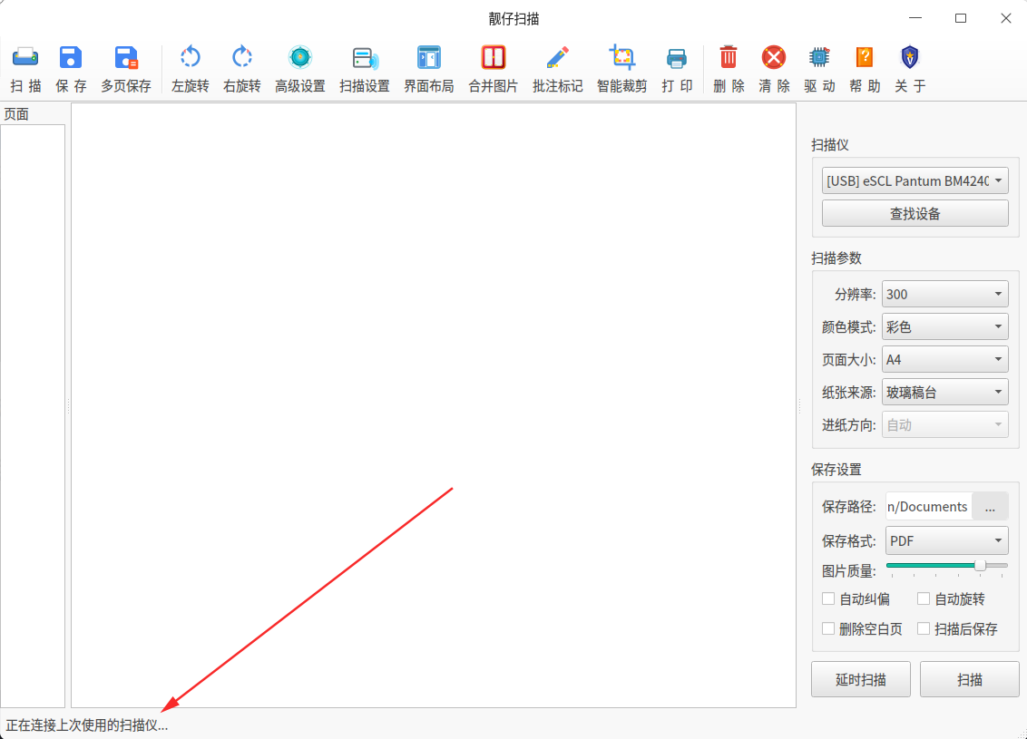Viewport: 1027px width, 739px height.
Task: Open the 保存格式 PDF format dropdown
Action: click(x=946, y=540)
